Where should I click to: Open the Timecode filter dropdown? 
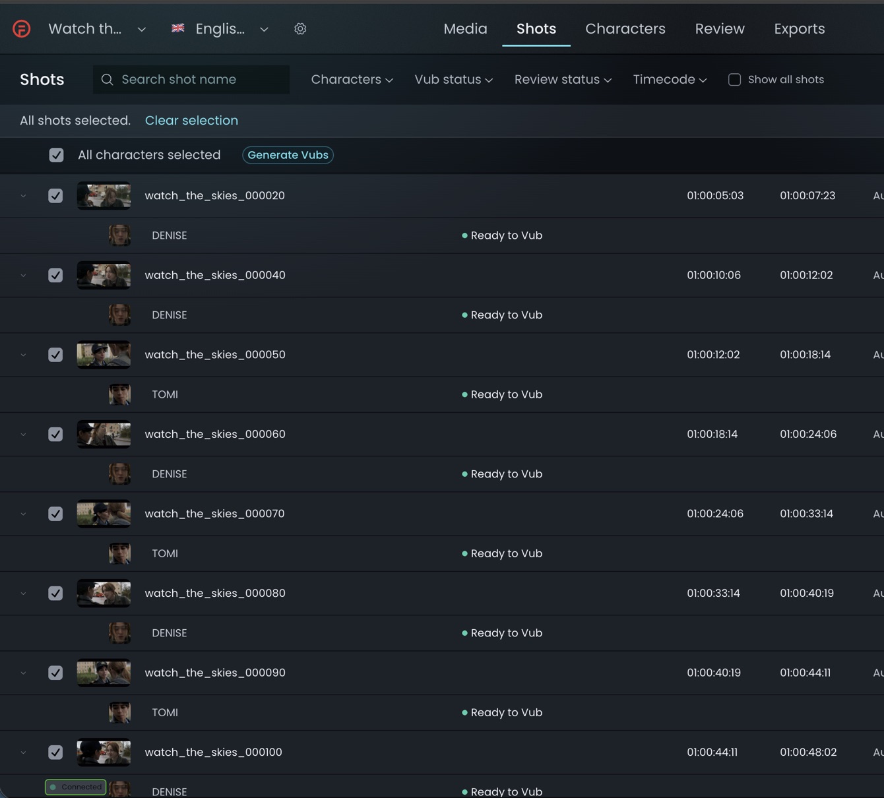point(670,80)
